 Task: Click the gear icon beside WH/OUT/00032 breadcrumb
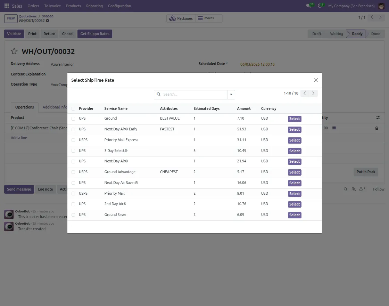pos(47,21)
